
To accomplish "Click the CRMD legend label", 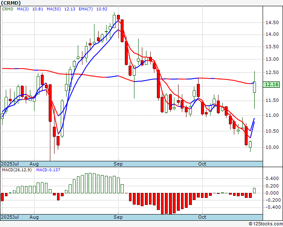I will point(7,9).
